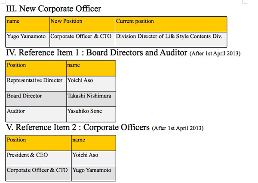Select the 'Representative Director' cell
The height and width of the screenshot is (183, 258).
(x=36, y=84)
